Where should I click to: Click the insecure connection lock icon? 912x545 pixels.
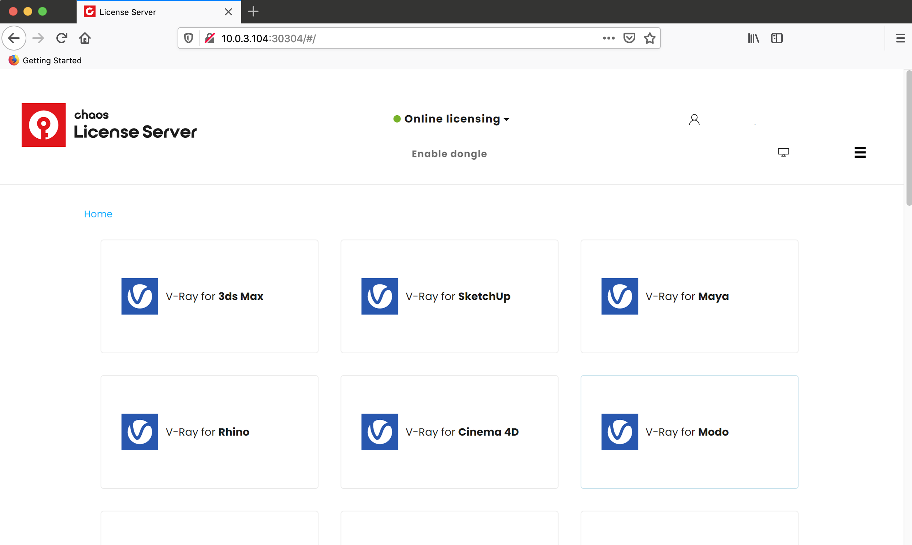pos(210,38)
